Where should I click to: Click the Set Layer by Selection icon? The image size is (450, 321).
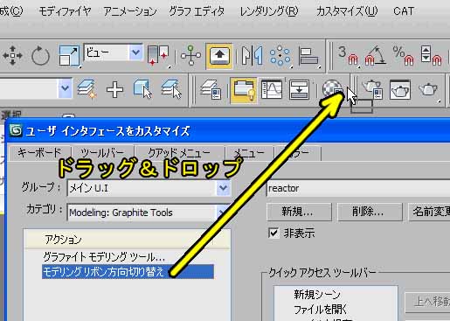coord(171,89)
